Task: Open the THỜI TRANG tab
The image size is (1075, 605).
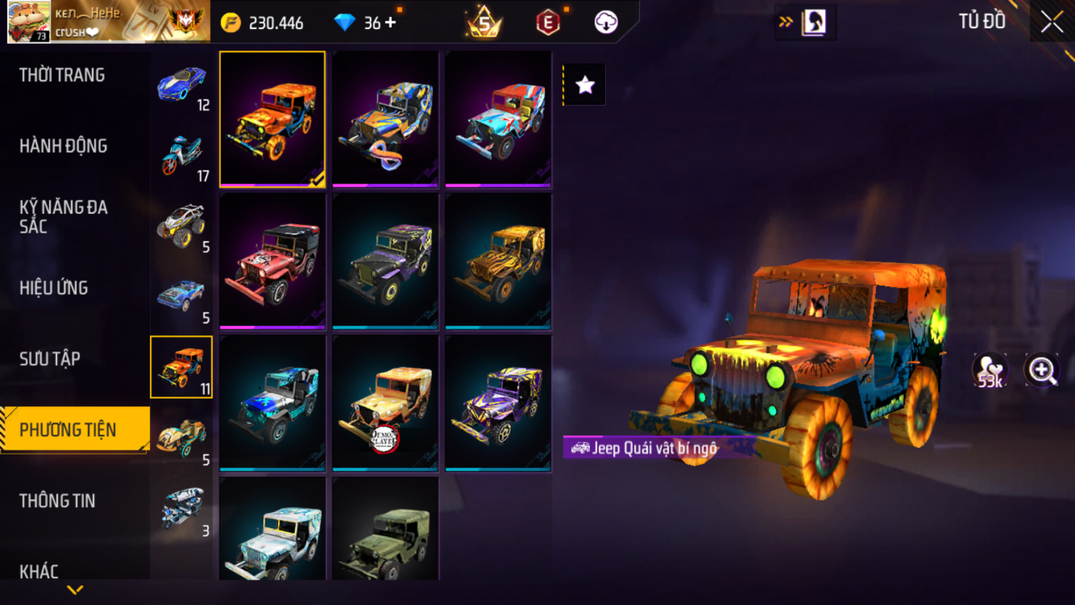Action: (x=62, y=75)
